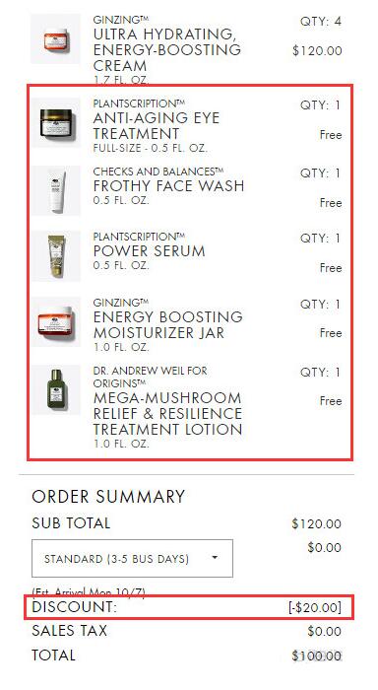
Task: Open the Energy Boosting Moisturizer Jar title
Action: click(x=168, y=324)
